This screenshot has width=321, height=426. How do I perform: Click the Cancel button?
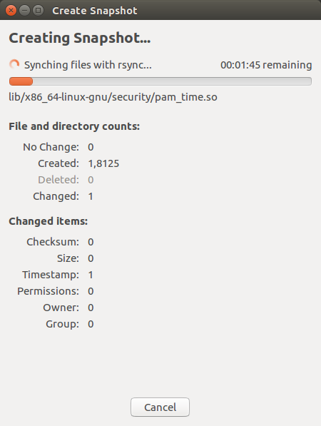coord(160,407)
